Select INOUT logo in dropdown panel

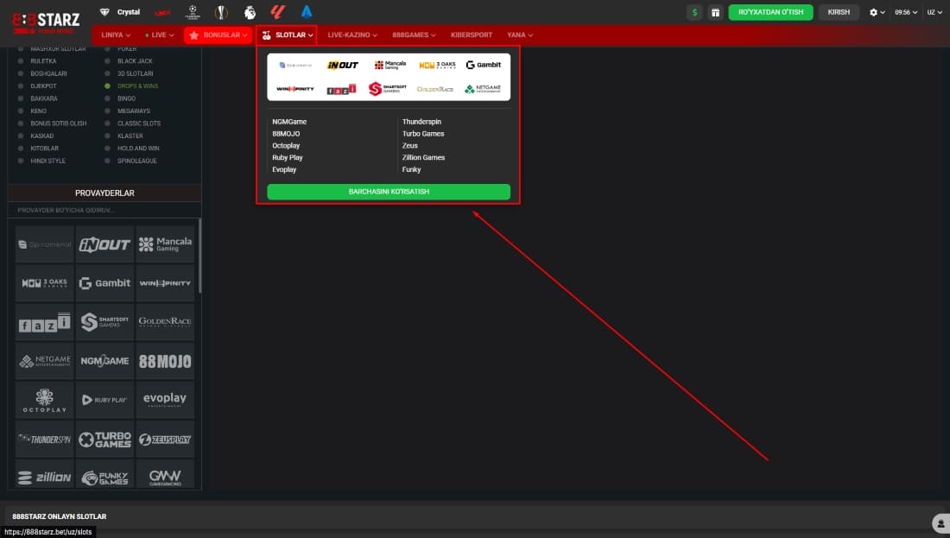[343, 65]
